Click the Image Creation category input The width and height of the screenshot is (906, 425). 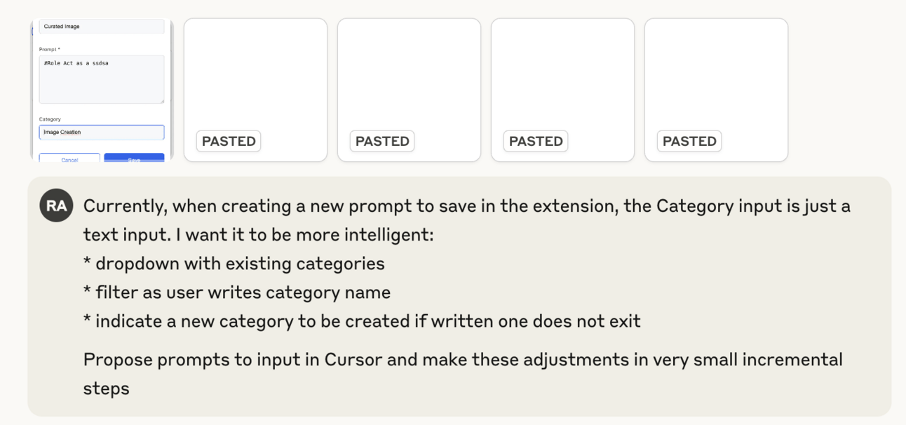tap(102, 132)
